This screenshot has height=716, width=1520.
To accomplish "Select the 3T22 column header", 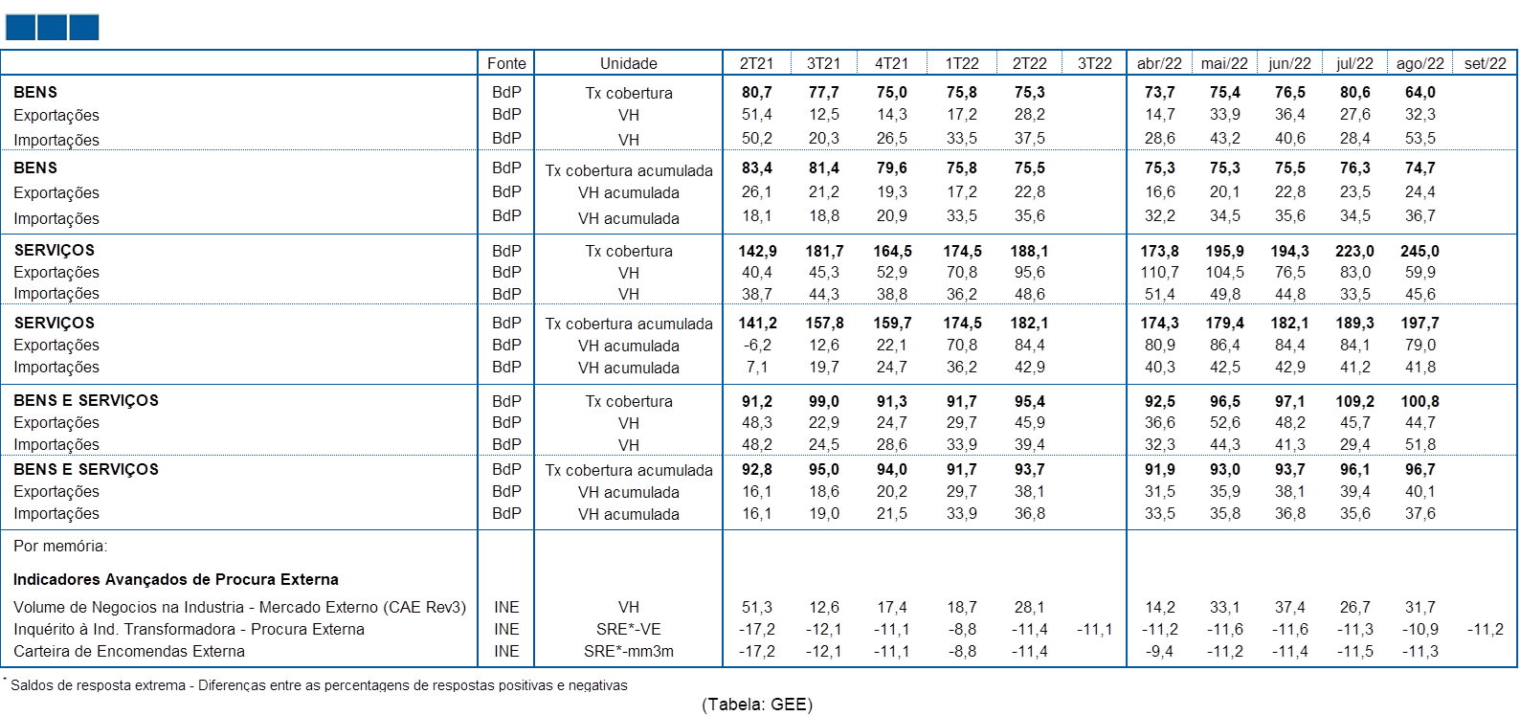I will (1095, 63).
